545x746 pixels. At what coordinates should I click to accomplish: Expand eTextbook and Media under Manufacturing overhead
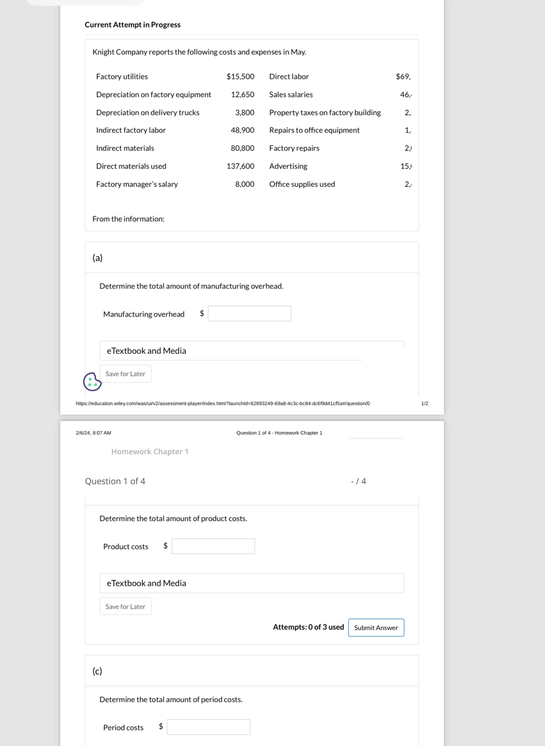click(x=251, y=351)
